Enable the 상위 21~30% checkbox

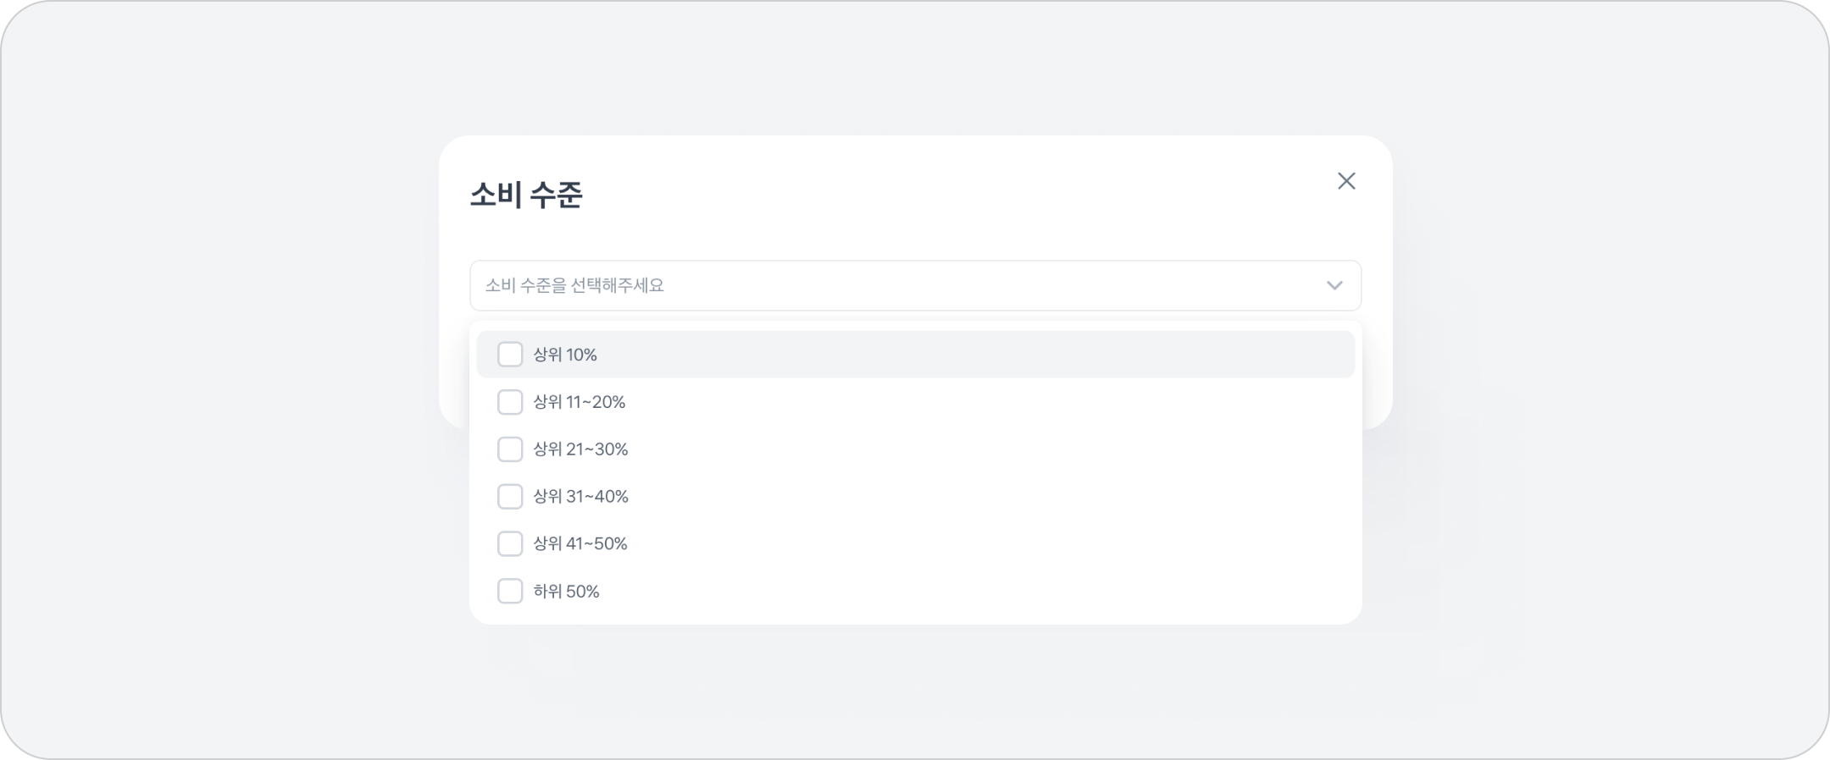(510, 449)
